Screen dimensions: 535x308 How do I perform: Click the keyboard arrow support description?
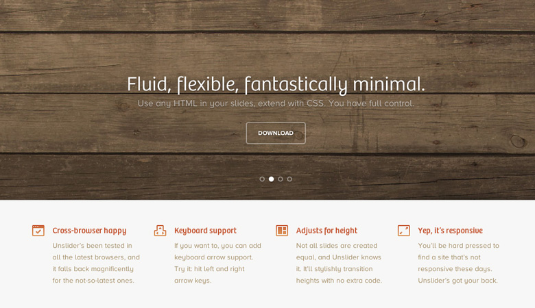(217, 263)
